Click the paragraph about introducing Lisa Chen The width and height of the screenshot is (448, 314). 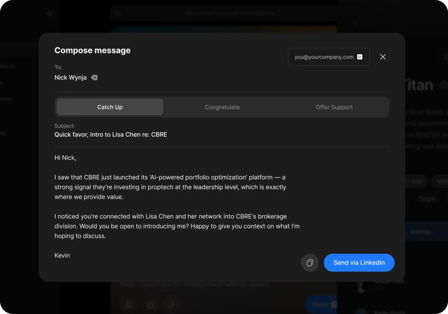pos(177,226)
